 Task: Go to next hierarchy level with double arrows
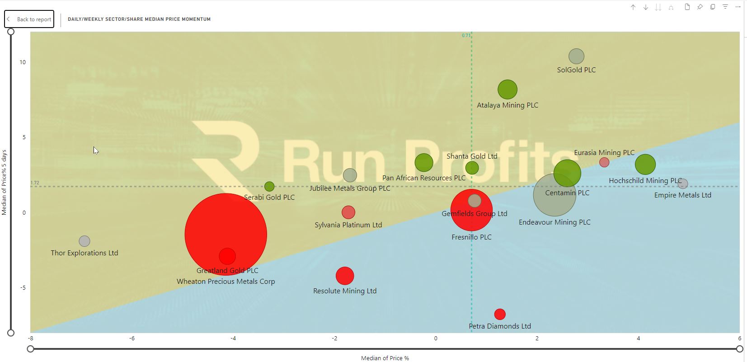[x=658, y=7]
